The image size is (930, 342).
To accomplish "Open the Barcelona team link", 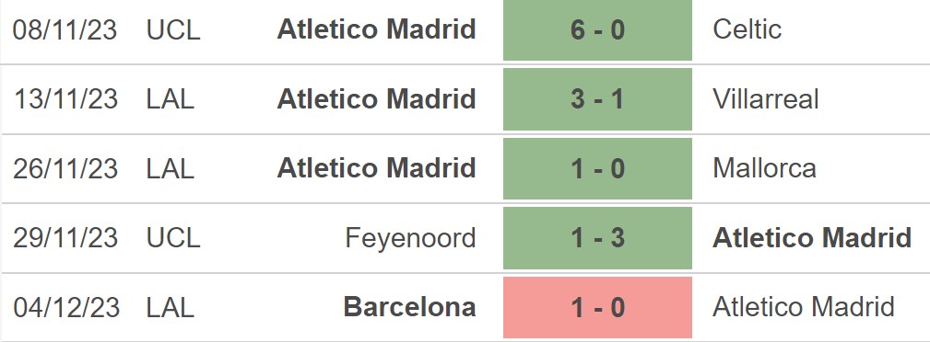I will point(410,308).
